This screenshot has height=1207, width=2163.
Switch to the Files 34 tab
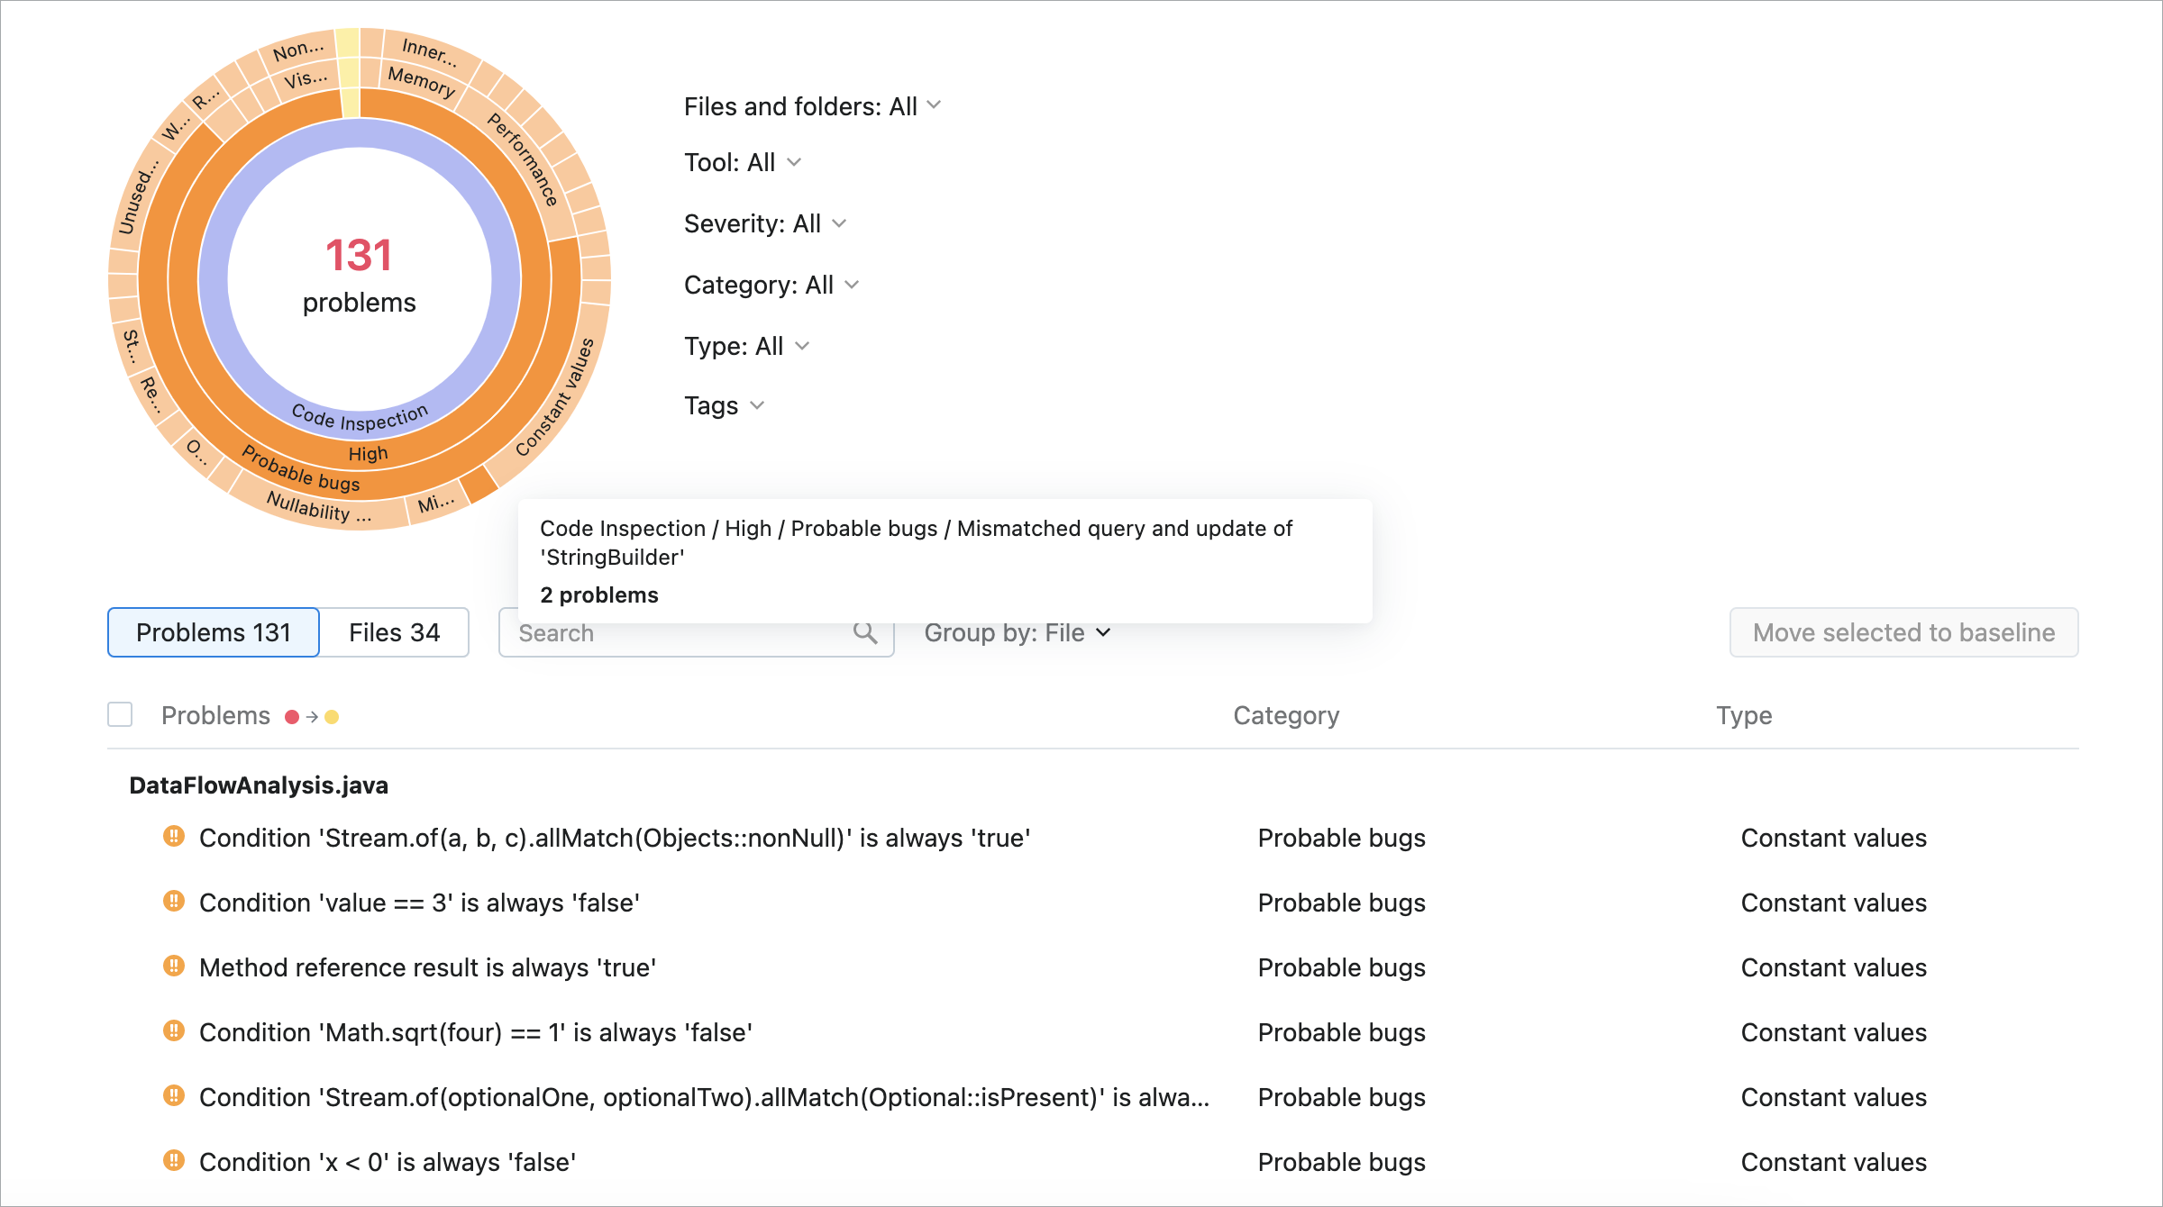click(394, 632)
